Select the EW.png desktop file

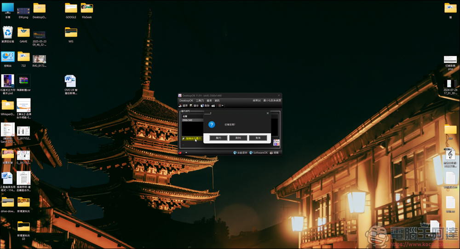tap(23, 12)
